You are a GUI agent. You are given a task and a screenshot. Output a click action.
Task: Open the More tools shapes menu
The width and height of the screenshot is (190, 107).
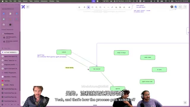click(x=129, y=7)
